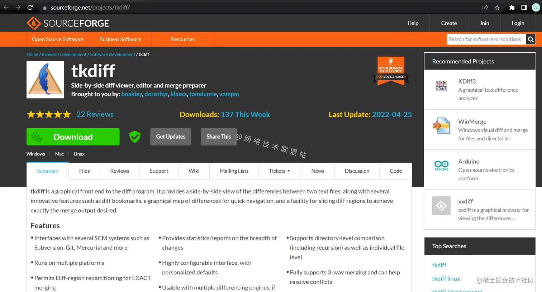Open contributor vampm's profile

click(x=229, y=94)
